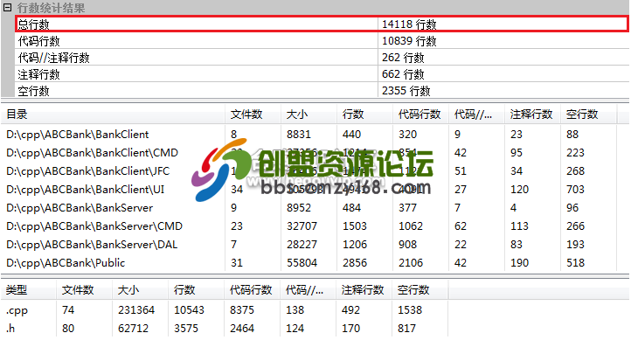This screenshot has height=340, width=631.
Task: Select the 注释行数 property row
Action: (x=322, y=74)
